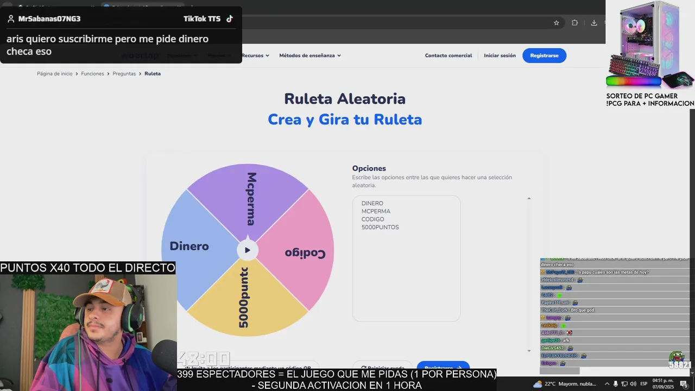
Task: Open the Preguntas breadcrumb link
Action: tap(124, 73)
